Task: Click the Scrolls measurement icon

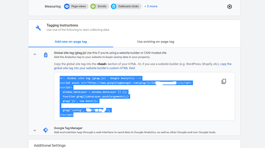Action: click(93, 6)
